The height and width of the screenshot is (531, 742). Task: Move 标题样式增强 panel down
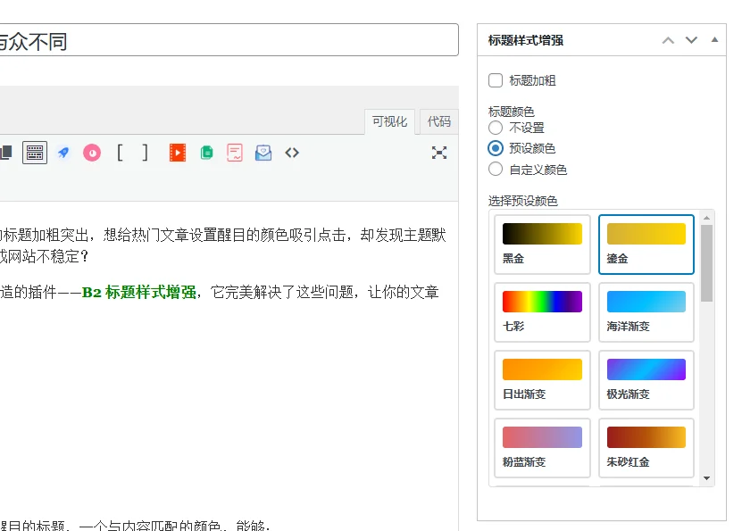click(690, 40)
